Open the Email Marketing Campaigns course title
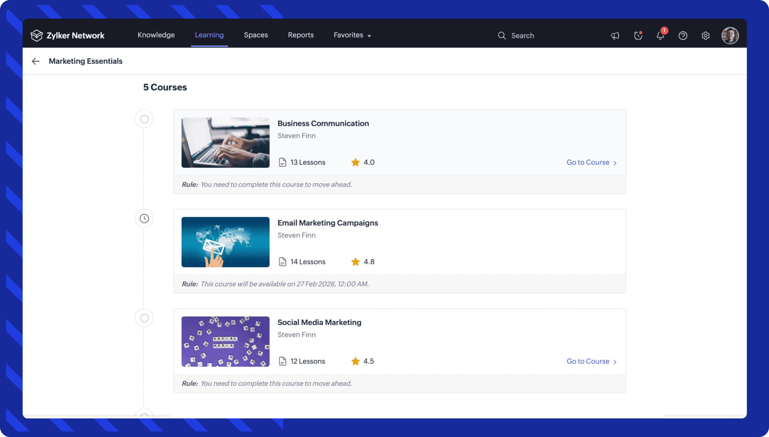 pos(328,223)
